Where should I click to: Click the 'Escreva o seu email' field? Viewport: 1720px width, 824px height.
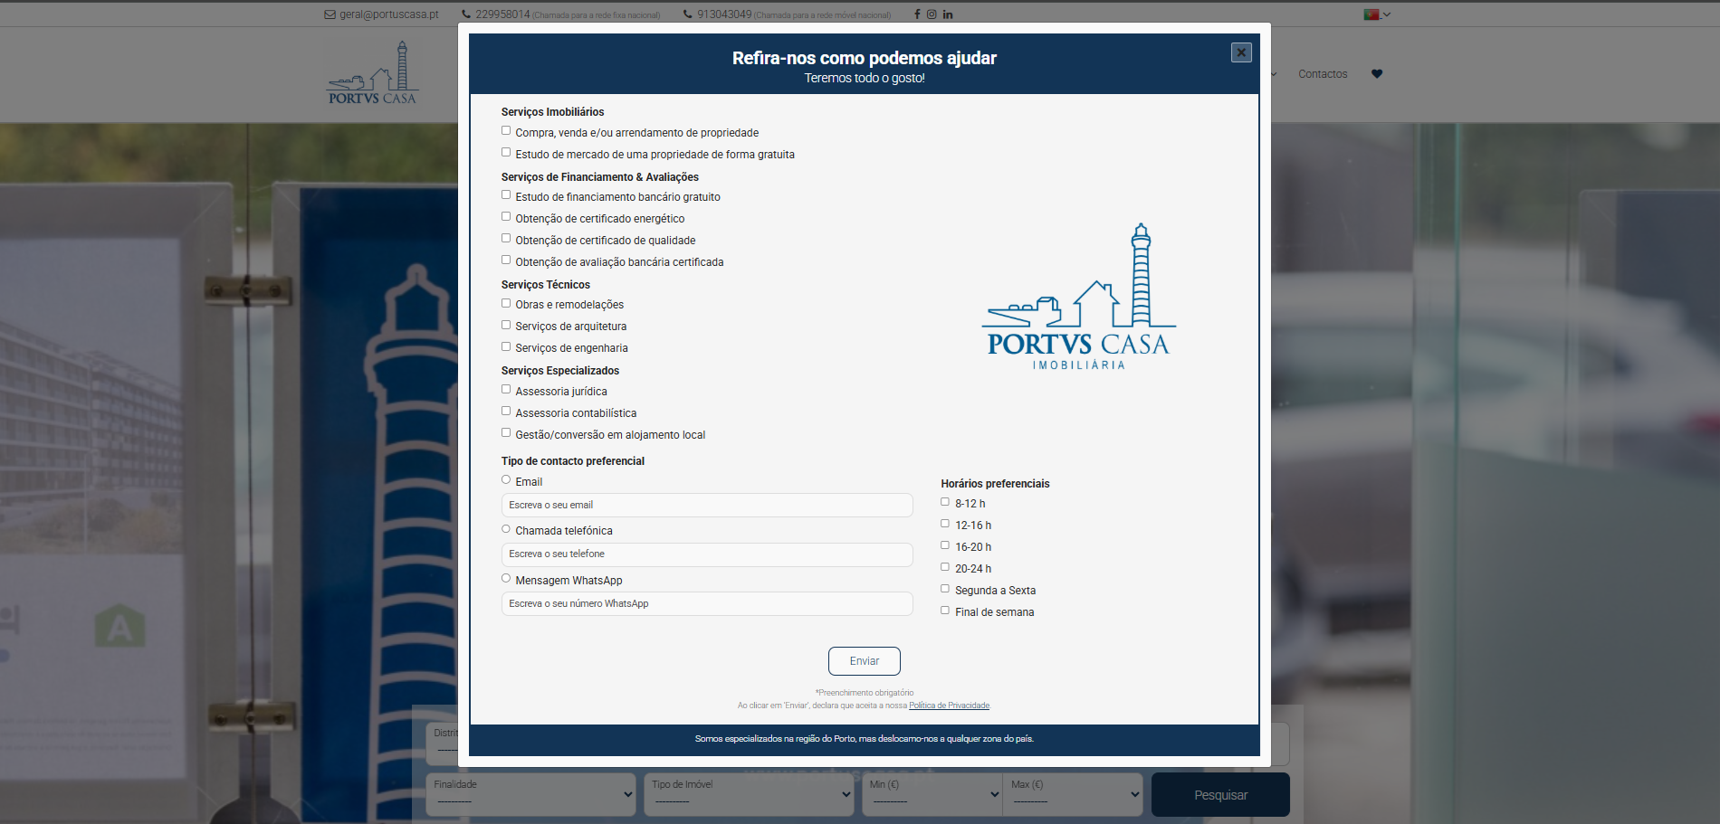[x=706, y=505]
